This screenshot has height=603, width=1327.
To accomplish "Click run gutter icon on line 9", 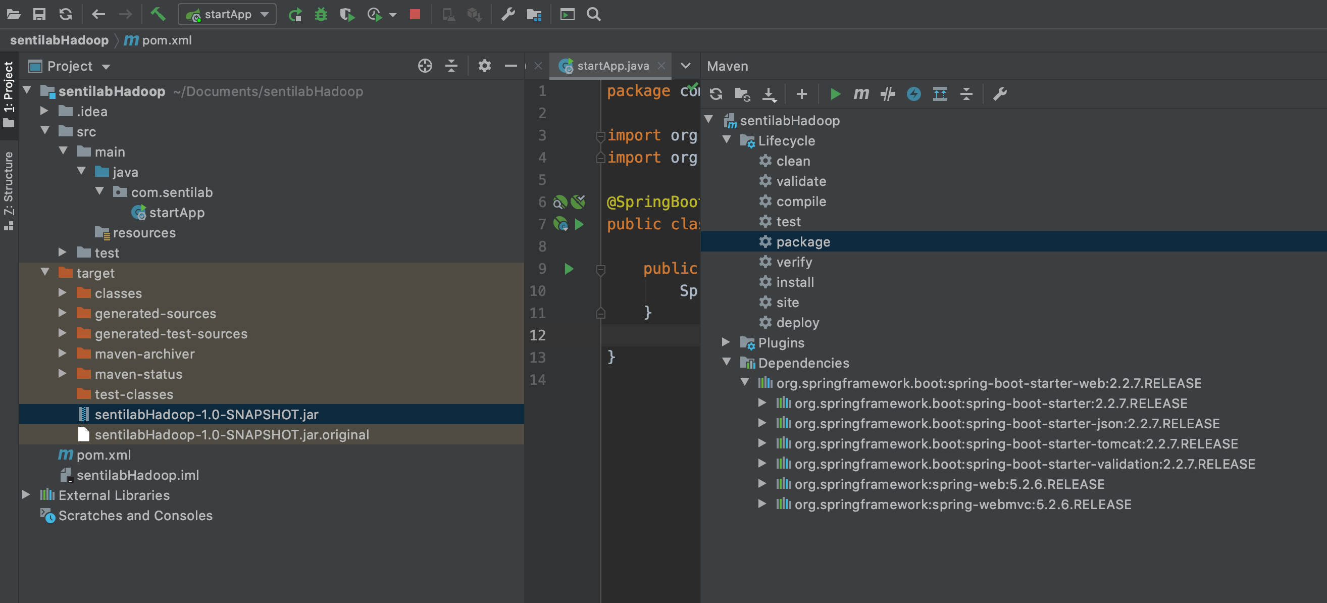I will 569,269.
